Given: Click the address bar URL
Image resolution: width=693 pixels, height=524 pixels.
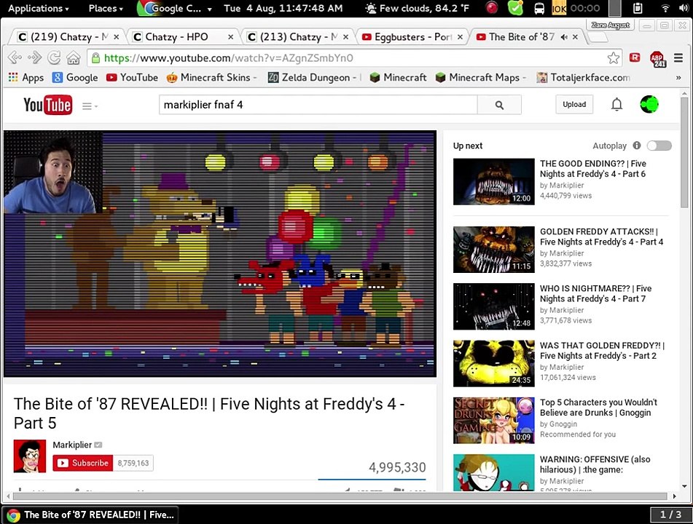Looking at the screenshot, I should 228,57.
